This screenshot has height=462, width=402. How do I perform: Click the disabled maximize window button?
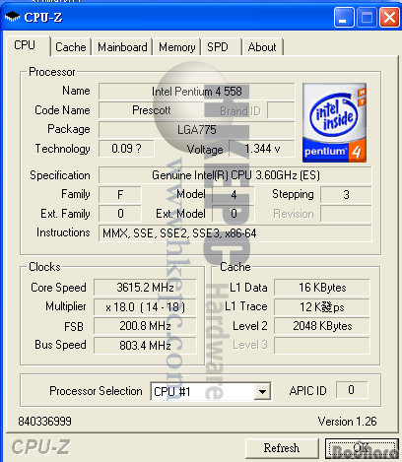click(x=367, y=18)
